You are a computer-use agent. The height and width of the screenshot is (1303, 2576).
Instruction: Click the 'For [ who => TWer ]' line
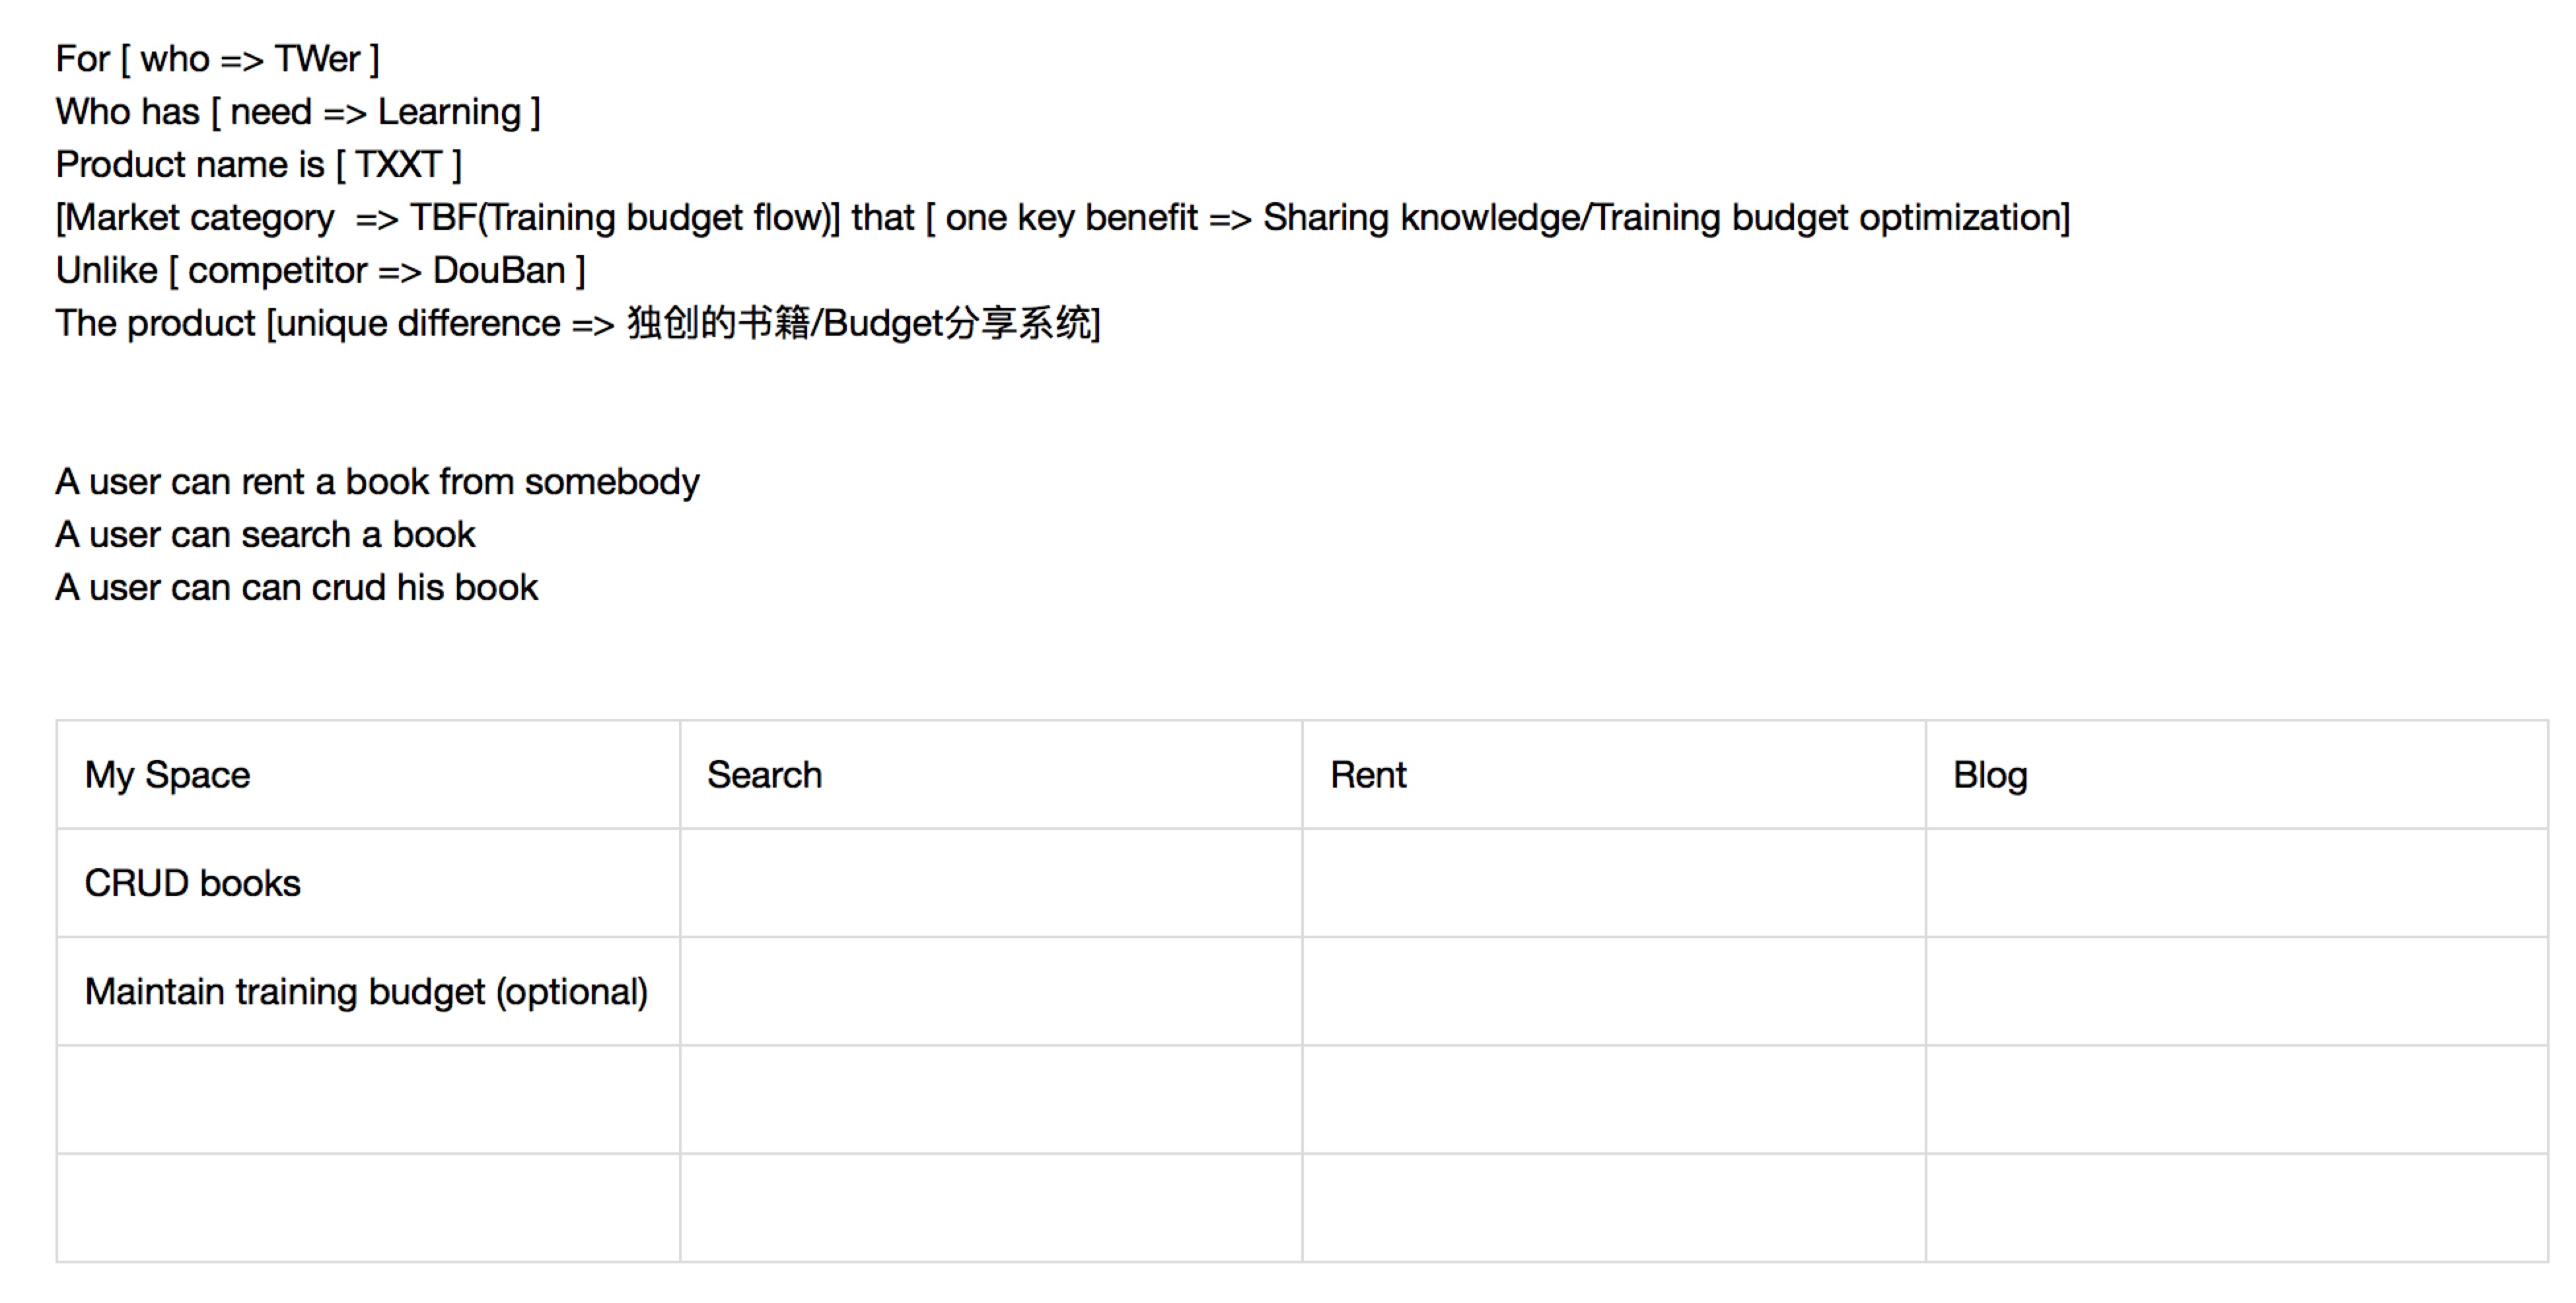217,60
